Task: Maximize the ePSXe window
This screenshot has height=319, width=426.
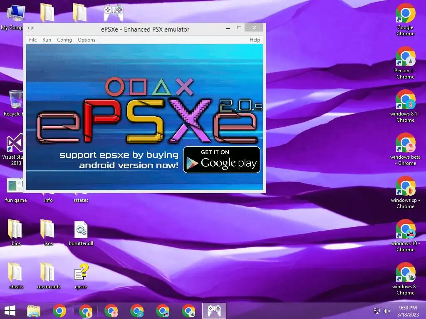Action: pyautogui.click(x=239, y=28)
